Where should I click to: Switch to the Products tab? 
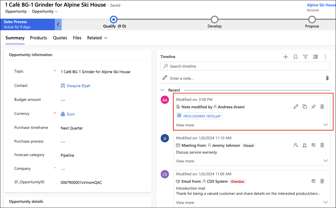tap(38, 38)
